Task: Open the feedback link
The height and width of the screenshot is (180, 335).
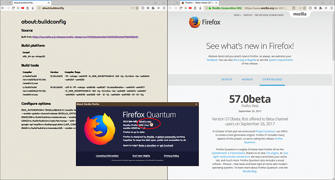Action: click(212, 60)
